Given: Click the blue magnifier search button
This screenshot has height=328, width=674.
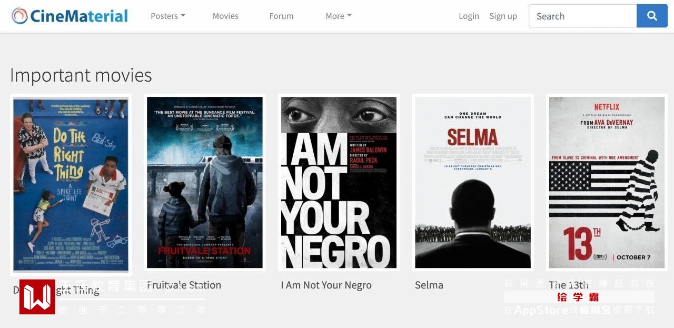Looking at the screenshot, I should coord(652,16).
